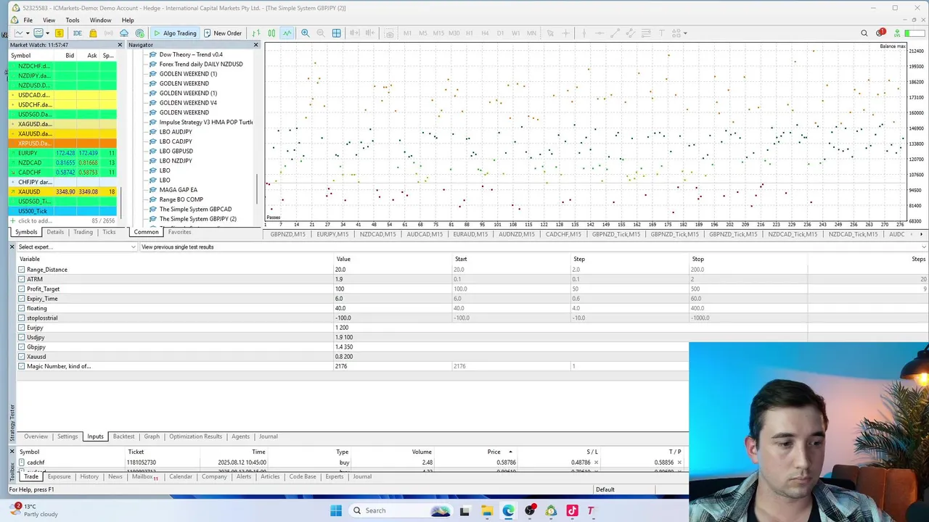This screenshot has height=522, width=929.
Task: Switch chart to candlesticks icon
Action: [x=271, y=33]
